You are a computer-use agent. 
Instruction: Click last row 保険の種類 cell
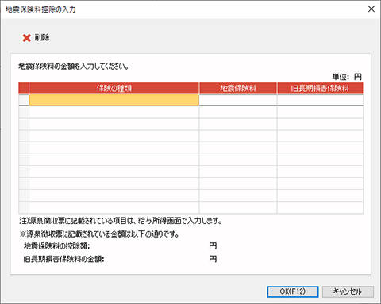coord(114,207)
